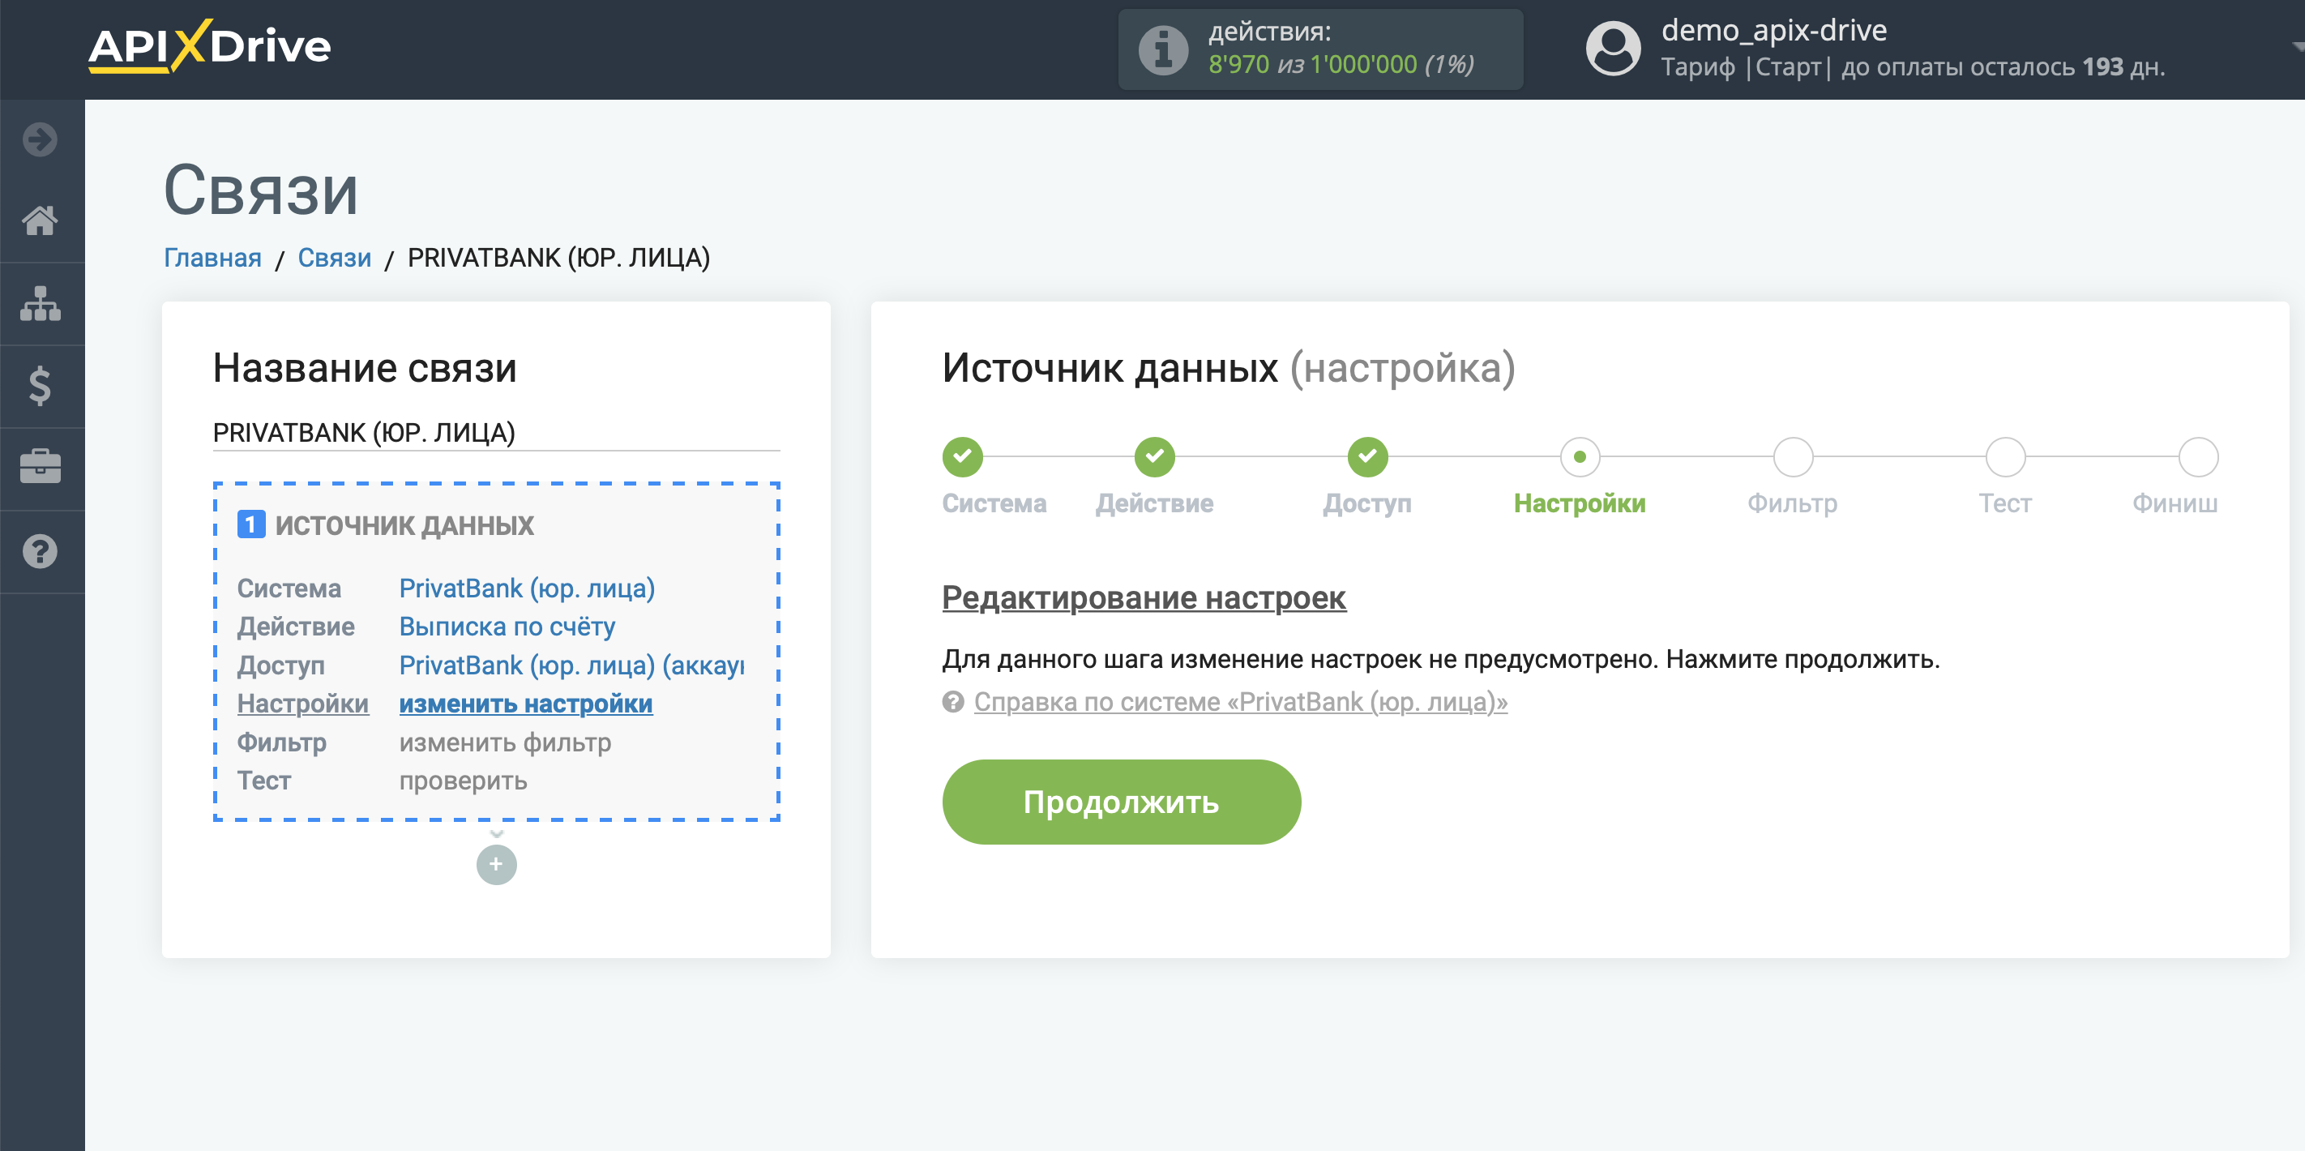
Task: Switch to 'Система' step label
Action: pos(994,504)
